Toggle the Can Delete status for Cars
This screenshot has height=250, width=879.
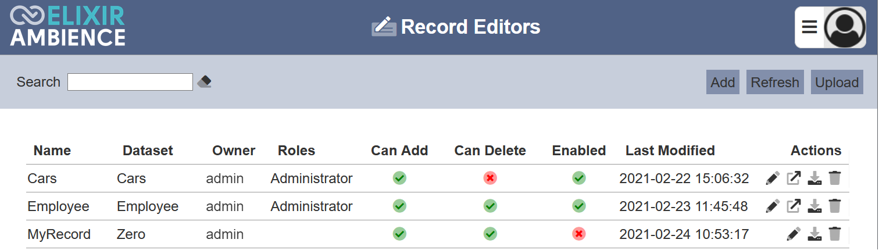(490, 178)
